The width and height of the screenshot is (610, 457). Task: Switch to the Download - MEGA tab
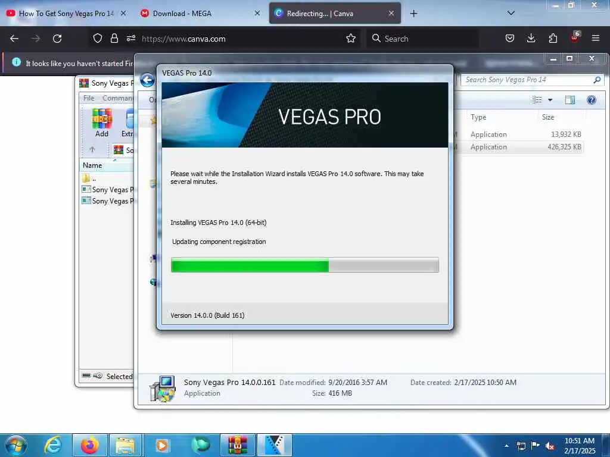tap(182, 14)
